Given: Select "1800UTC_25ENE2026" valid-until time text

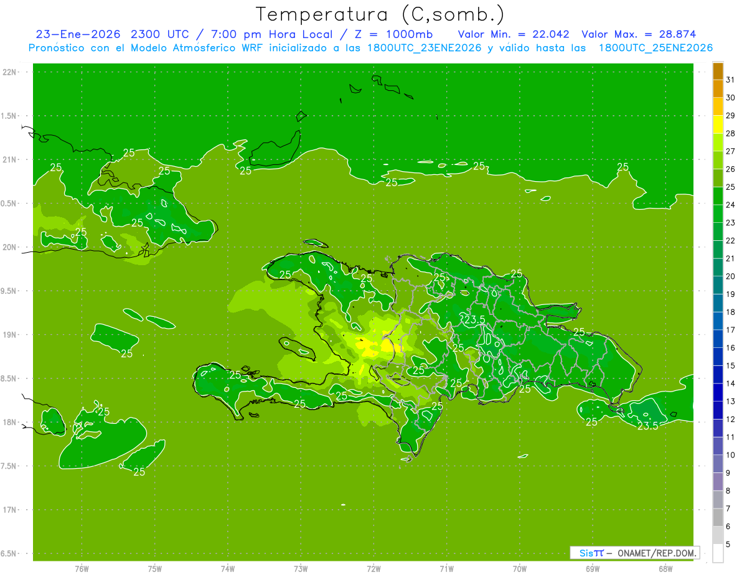Looking at the screenshot, I should [655, 48].
